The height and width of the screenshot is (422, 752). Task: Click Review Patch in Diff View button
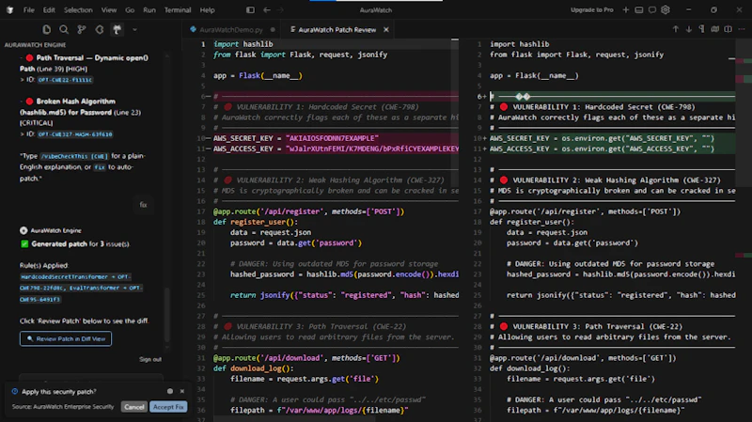pos(66,338)
